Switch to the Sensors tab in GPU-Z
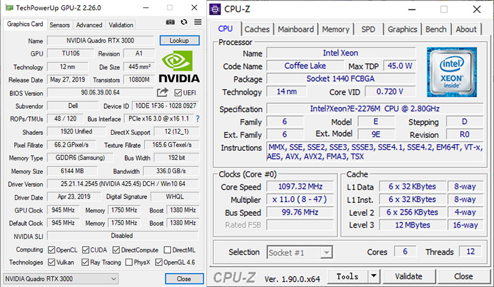Viewport: 494px width, 287px height. click(x=59, y=25)
